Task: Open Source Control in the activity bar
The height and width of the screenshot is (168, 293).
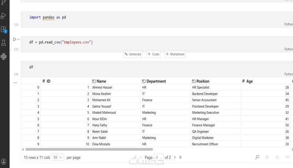Action: coord(4,3)
